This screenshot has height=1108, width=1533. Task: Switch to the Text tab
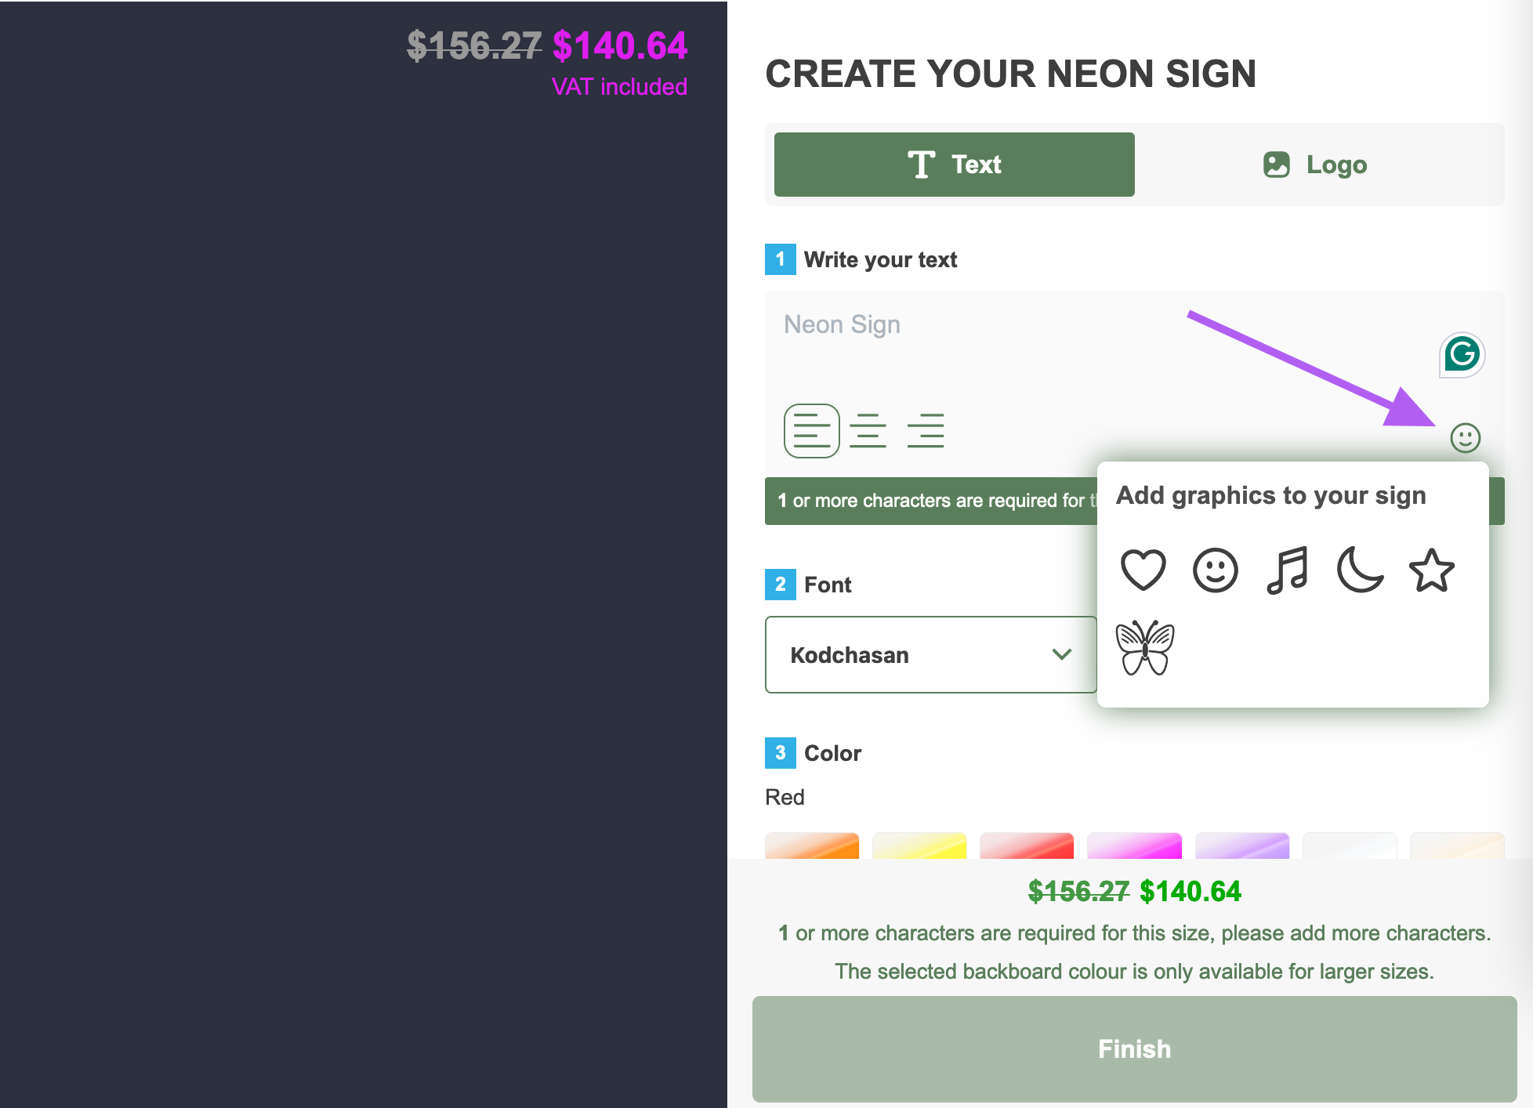[954, 165]
